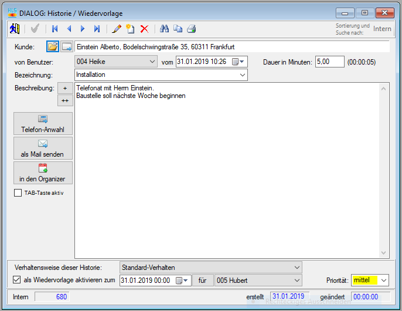Click the pencil edit icon

117,28
